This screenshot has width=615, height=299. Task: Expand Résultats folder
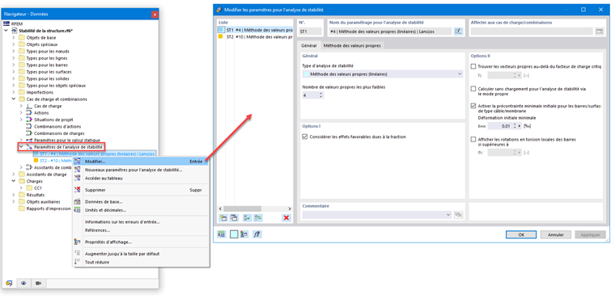pyautogui.click(x=14, y=195)
